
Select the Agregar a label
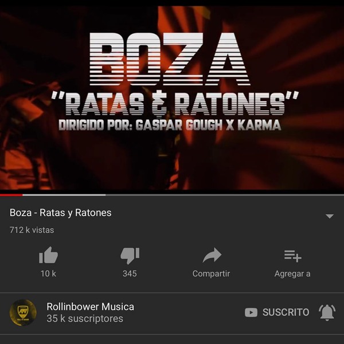click(292, 274)
